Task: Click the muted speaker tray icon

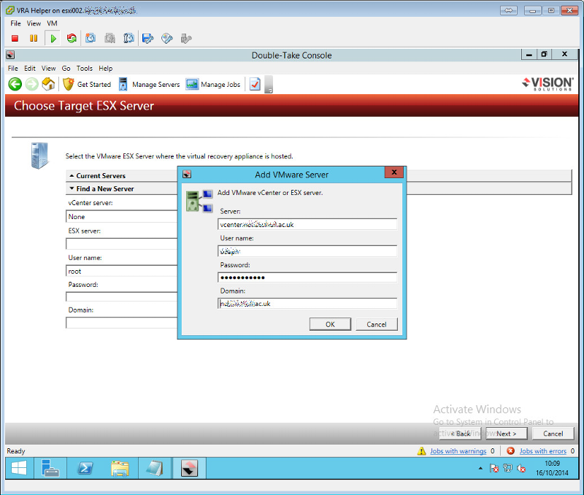Action: coord(521,468)
